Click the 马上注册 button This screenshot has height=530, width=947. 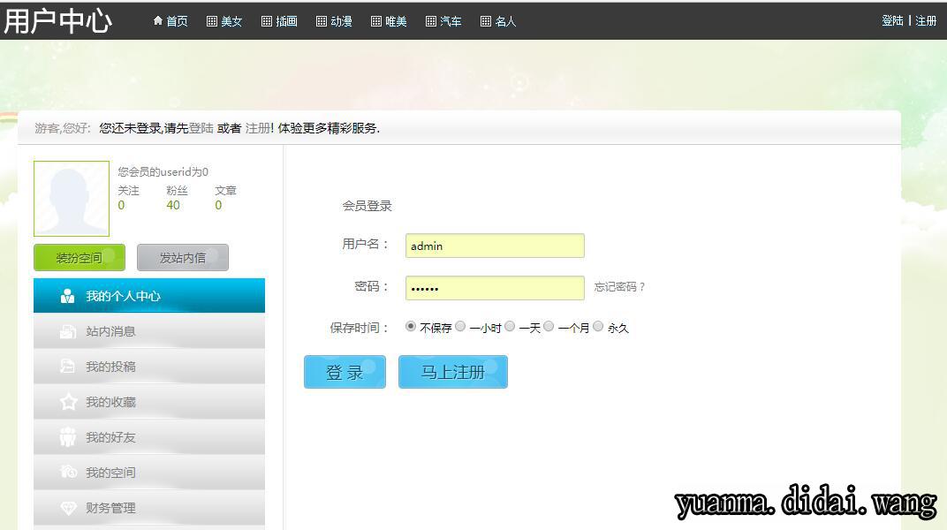click(x=452, y=372)
